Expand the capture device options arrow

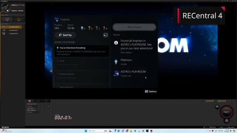(23, 27)
